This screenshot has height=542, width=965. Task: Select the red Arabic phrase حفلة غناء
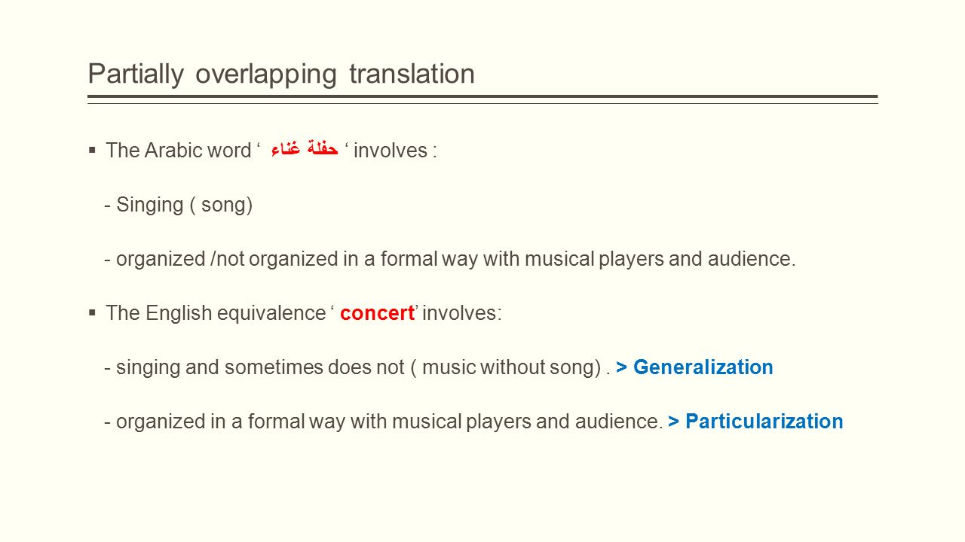(305, 150)
